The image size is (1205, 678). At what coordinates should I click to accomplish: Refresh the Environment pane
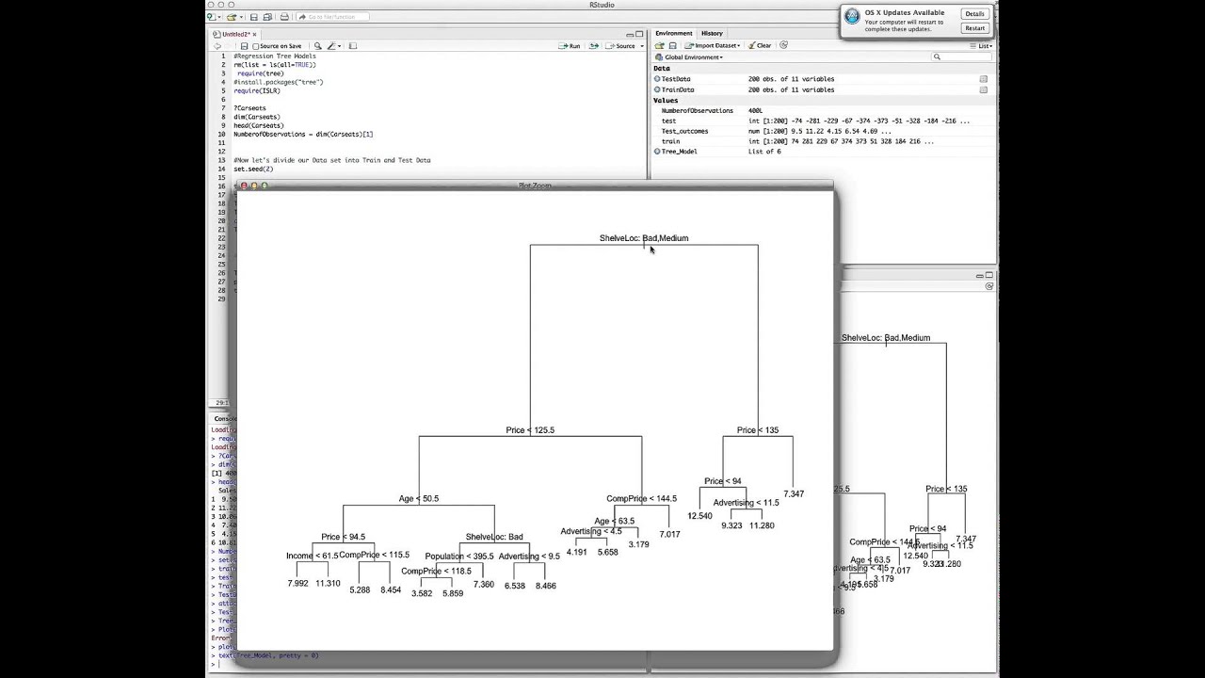tap(783, 44)
